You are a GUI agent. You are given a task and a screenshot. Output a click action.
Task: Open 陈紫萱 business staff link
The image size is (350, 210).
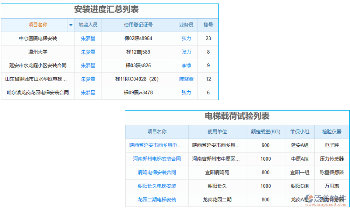click(186, 79)
